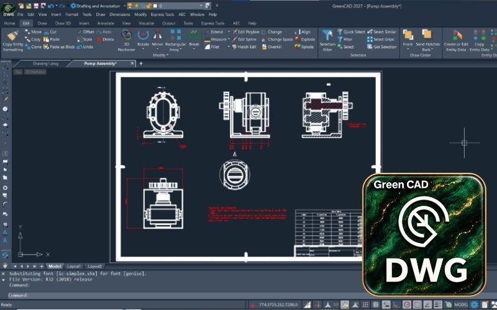
Task: Click the Overkill tool
Action: (x=272, y=47)
